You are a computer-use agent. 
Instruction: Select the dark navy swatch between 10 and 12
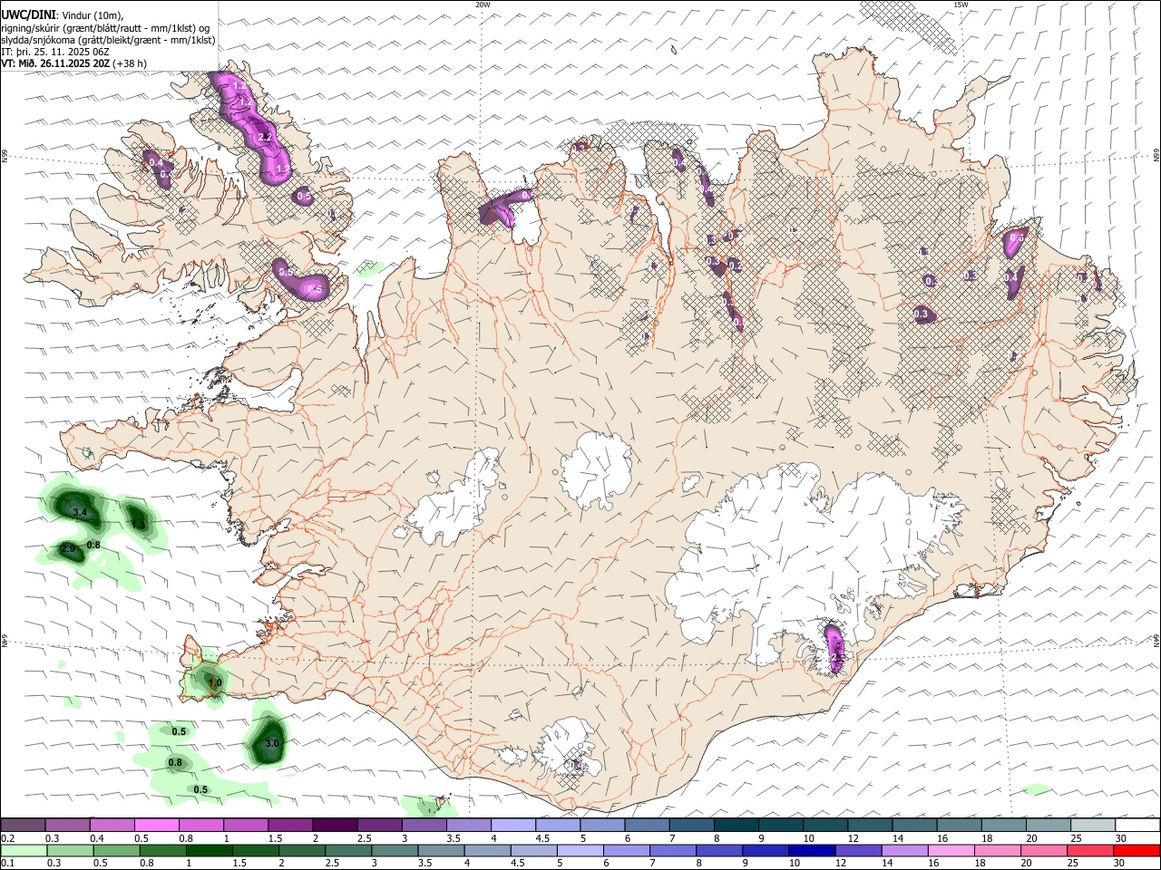[810, 850]
